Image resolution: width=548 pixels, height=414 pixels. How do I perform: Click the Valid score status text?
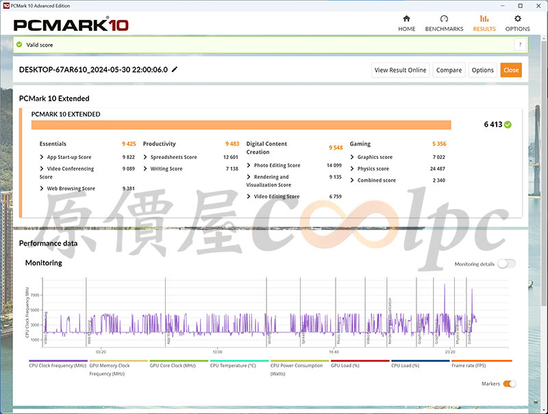pos(40,45)
